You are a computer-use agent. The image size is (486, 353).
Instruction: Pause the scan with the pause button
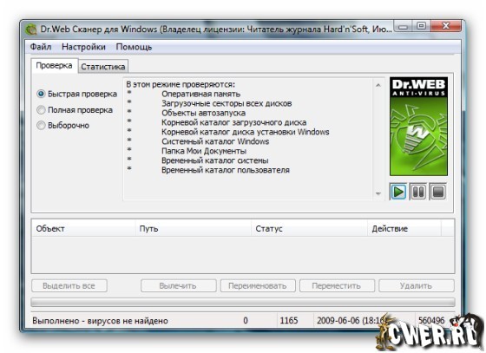[x=418, y=192]
